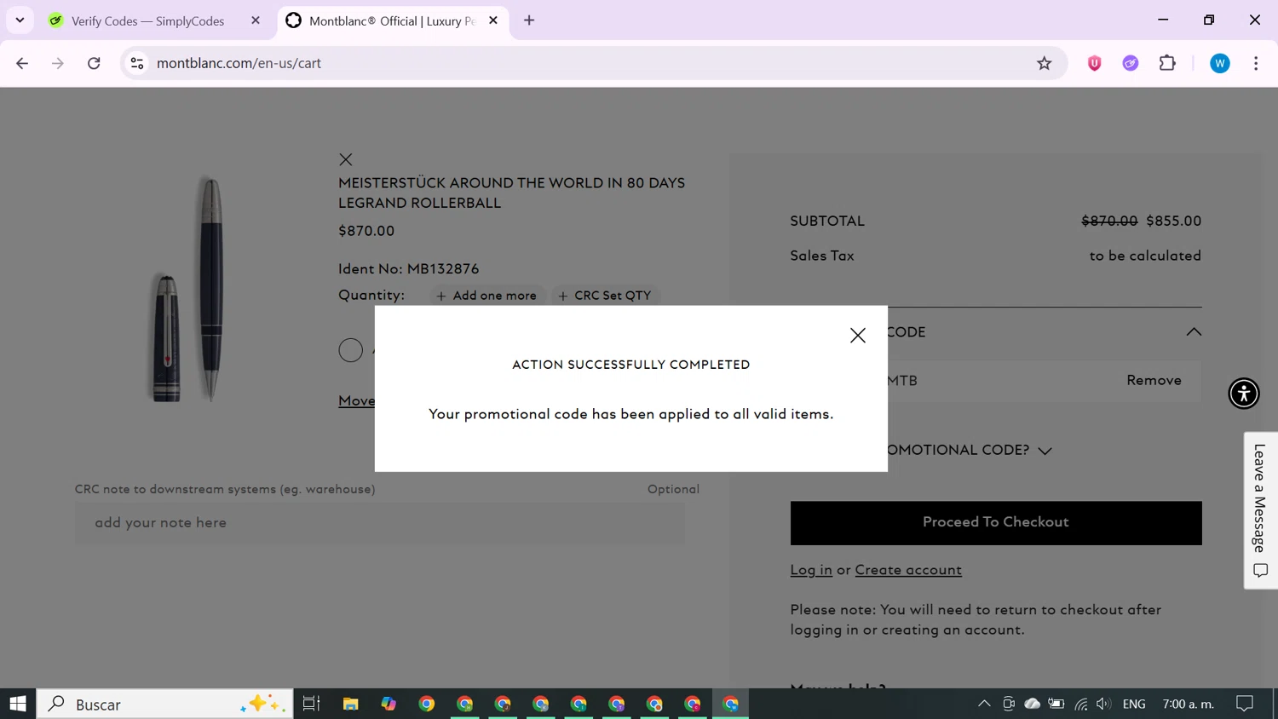Open the Windows Start menu

(18, 704)
